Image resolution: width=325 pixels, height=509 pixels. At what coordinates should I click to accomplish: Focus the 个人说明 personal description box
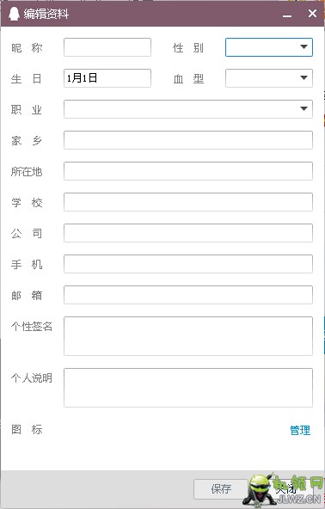pos(188,388)
